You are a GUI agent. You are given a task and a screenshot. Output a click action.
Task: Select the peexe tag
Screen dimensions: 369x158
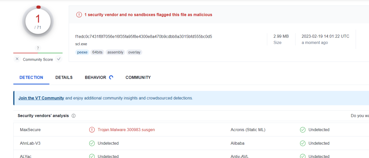pyautogui.click(x=82, y=52)
